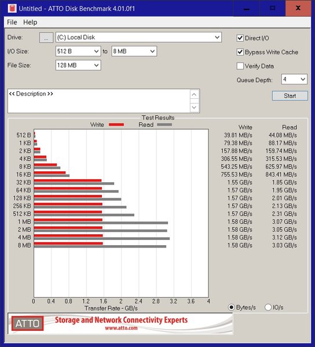Click the ATTO logo in the banner

(x=27, y=323)
